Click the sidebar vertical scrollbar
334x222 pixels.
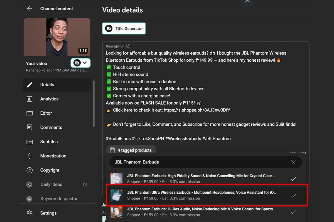click(x=94, y=103)
